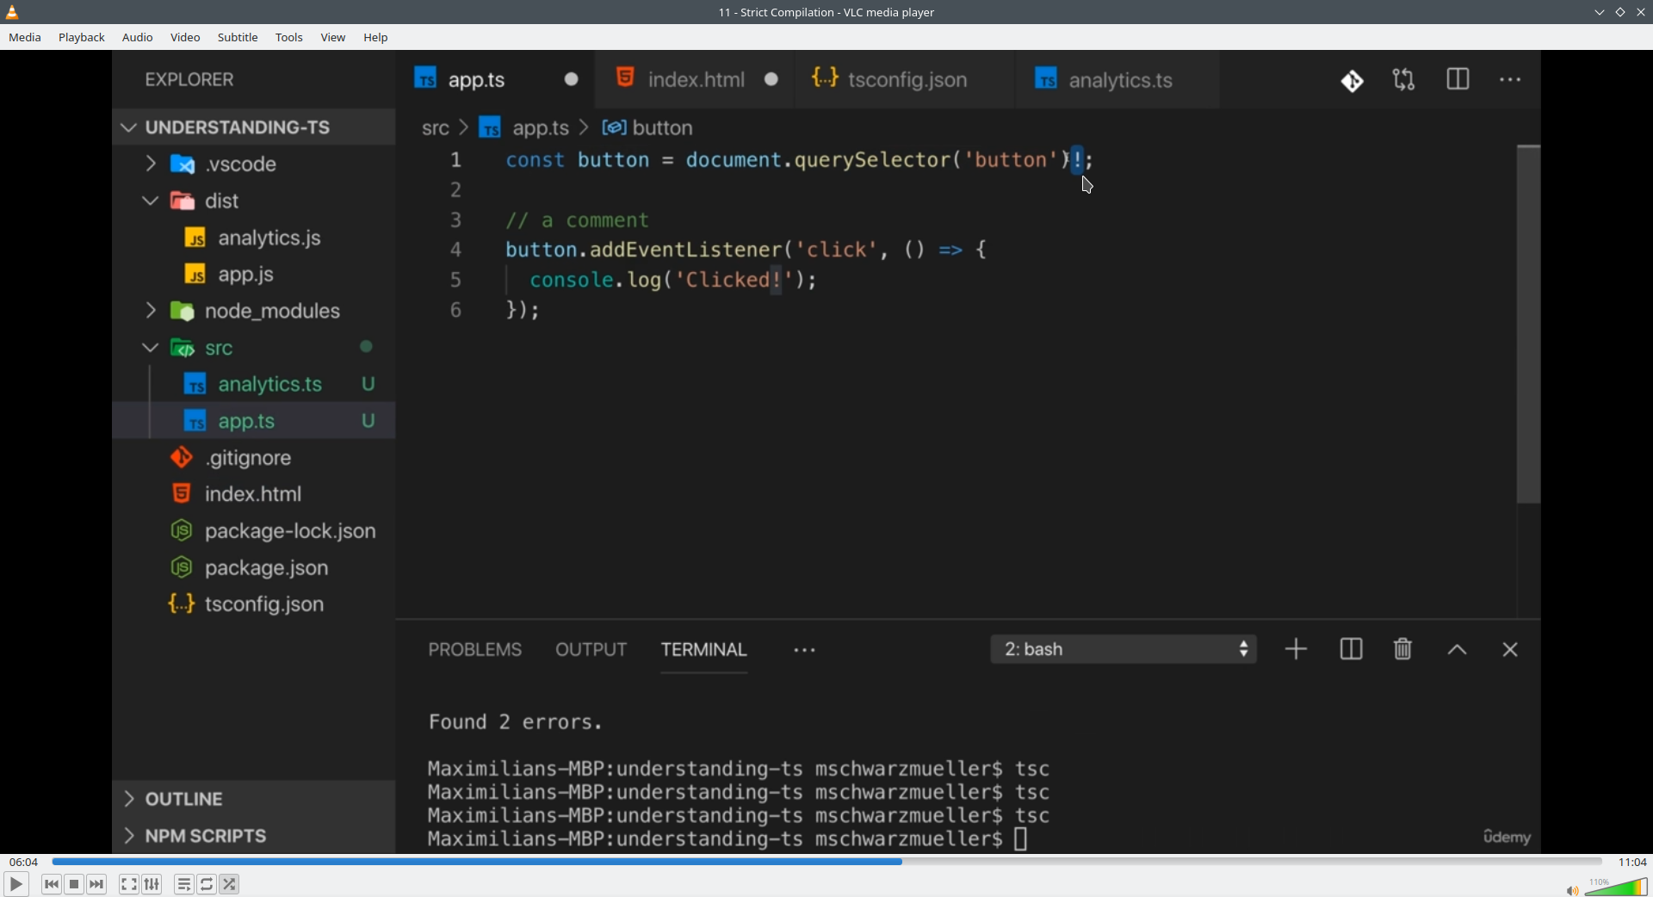This screenshot has width=1653, height=897.
Task: Toggle random shuffle playback
Action: click(x=230, y=884)
